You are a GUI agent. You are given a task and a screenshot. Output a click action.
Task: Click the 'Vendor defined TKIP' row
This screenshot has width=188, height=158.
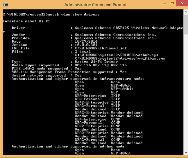[97, 109]
